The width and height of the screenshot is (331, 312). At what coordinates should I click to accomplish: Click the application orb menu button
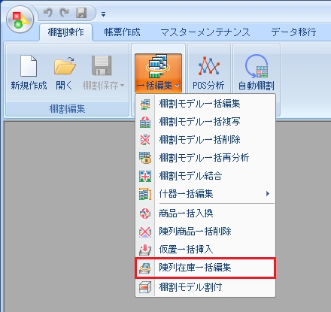20,20
